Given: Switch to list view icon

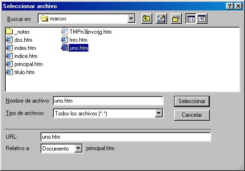Looking at the screenshot, I should pyautogui.click(x=191, y=19).
